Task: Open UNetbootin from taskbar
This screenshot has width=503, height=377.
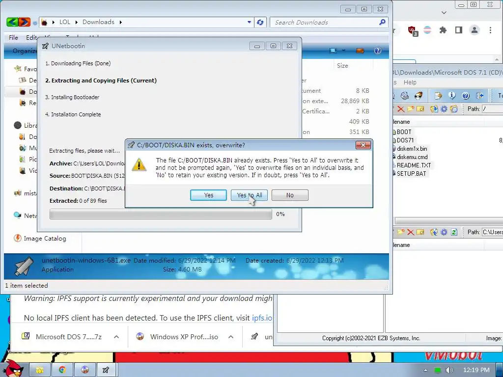Action: pos(106,370)
